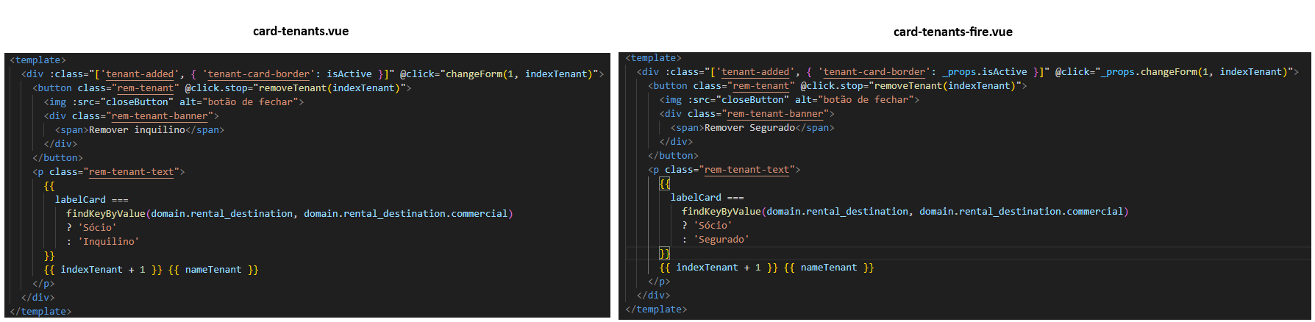Click 'Remover inquilino' text in left pane

[137, 130]
